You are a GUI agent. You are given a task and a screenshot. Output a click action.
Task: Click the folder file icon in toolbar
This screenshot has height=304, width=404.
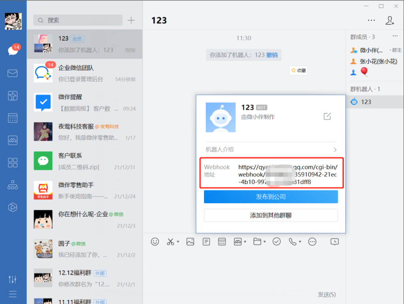pyautogui.click(x=257, y=241)
